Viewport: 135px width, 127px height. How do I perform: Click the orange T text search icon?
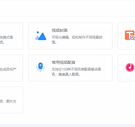(130, 35)
